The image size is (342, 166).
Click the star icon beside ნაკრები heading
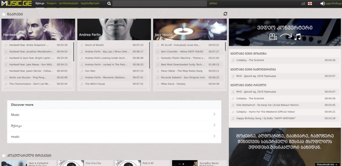coord(4,14)
